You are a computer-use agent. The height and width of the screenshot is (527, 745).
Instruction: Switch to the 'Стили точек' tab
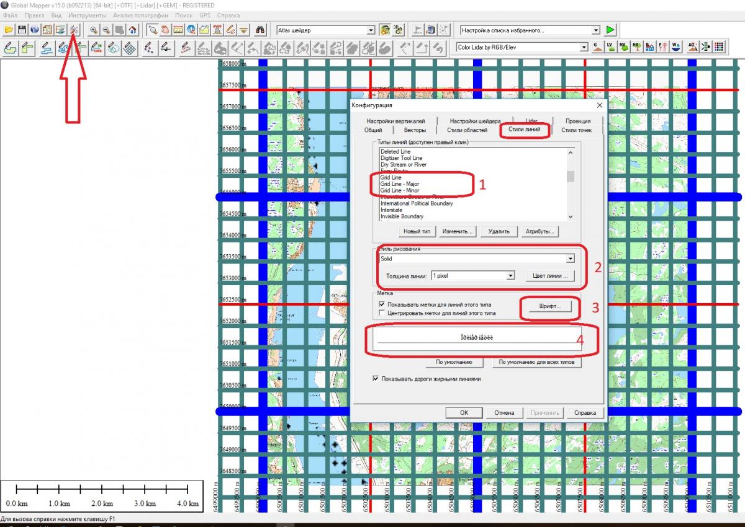[x=576, y=130]
